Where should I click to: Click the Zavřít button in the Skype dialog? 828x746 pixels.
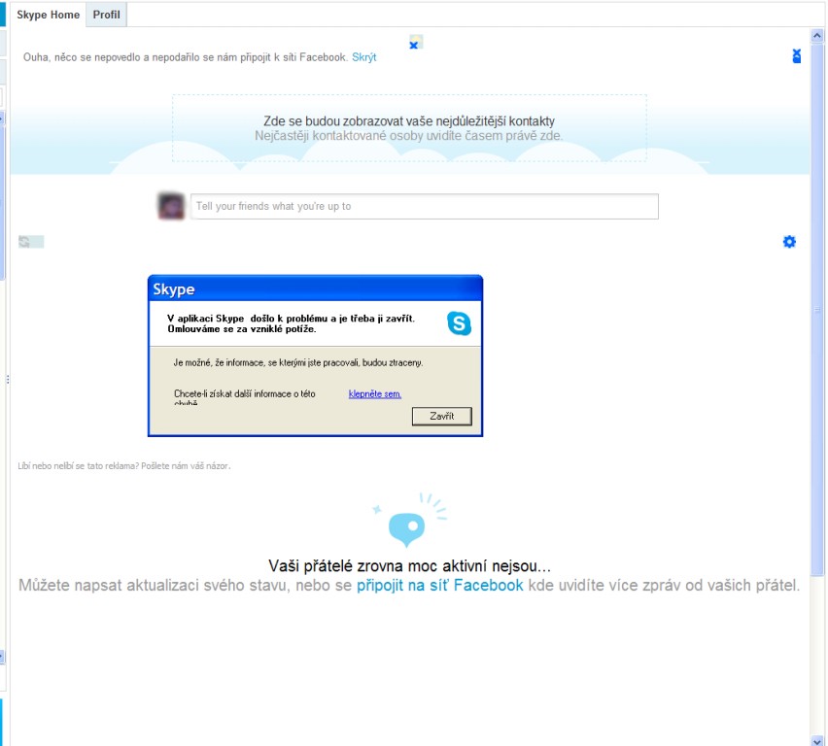coord(441,416)
